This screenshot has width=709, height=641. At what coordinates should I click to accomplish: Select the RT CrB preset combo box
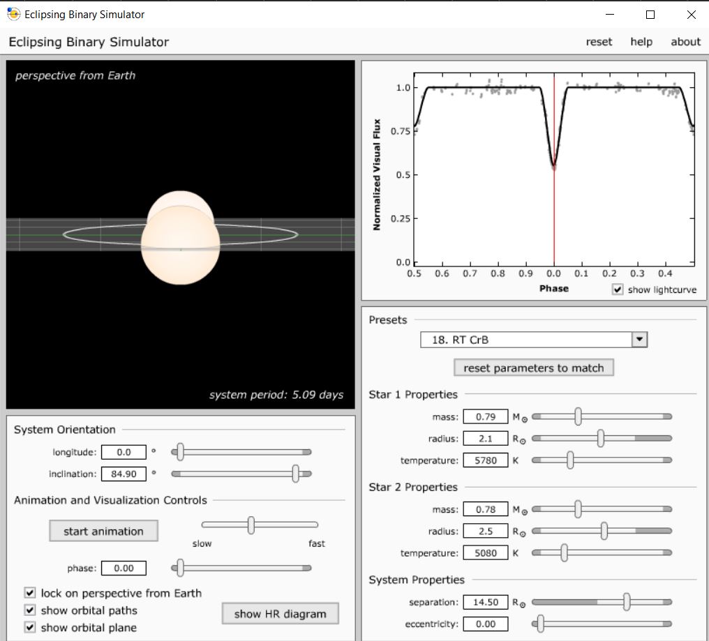[526, 340]
